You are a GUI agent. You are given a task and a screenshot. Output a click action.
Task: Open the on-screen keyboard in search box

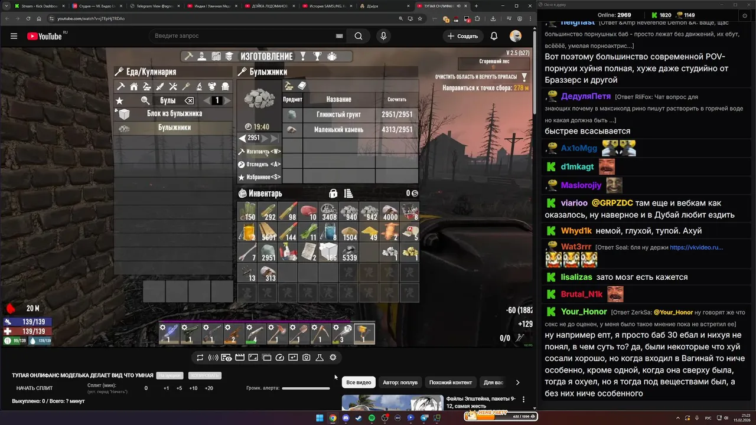[x=339, y=36]
